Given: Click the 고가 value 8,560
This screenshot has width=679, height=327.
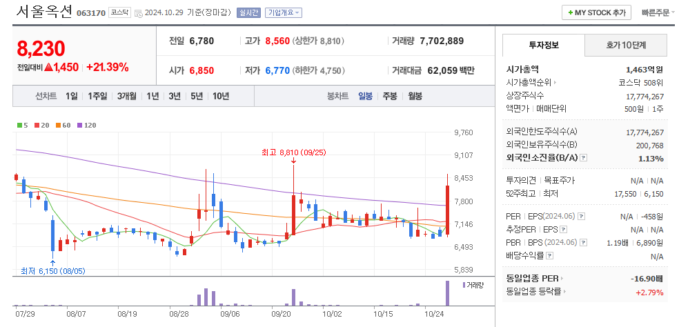Looking at the screenshot, I should [277, 41].
